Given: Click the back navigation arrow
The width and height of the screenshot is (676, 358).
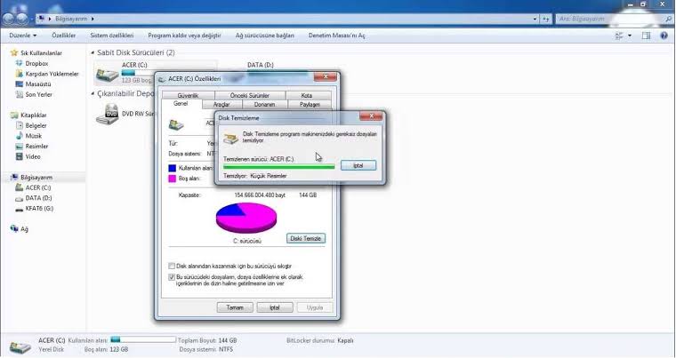Looking at the screenshot, I should click(9, 18).
